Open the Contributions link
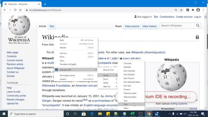Viewport: 208px width, 117px height. click(x=167, y=17)
